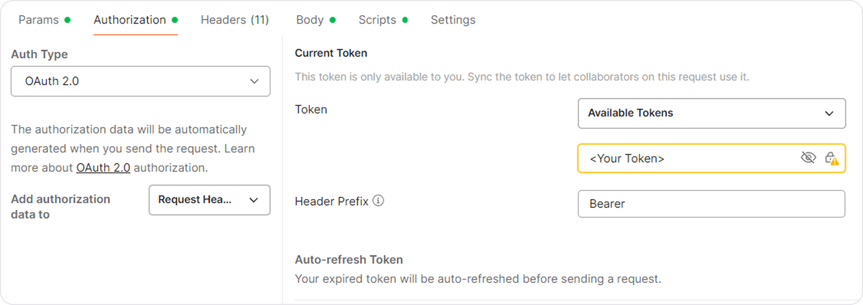Follow the OAuth 2.0 learn more link
Viewport: 863px width, 305px height.
(x=103, y=168)
